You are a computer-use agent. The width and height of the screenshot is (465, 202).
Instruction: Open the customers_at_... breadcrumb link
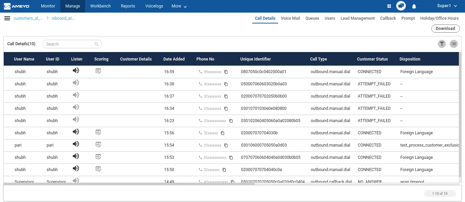(x=28, y=18)
